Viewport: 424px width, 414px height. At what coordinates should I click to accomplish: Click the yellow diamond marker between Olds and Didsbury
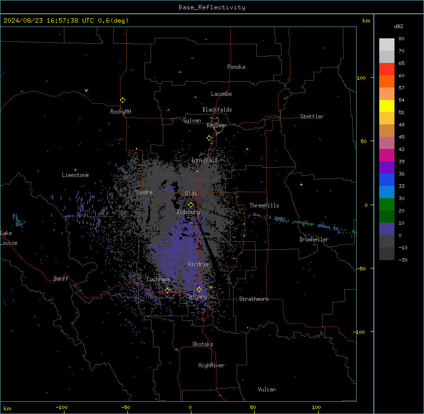pyautogui.click(x=191, y=205)
